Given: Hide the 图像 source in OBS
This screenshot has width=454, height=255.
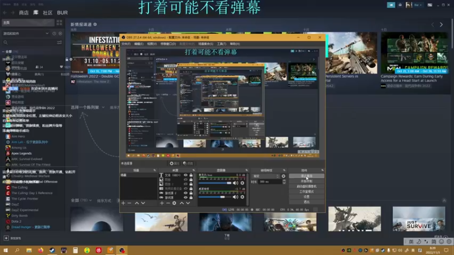Looking at the screenshot, I should [x=186, y=180].
